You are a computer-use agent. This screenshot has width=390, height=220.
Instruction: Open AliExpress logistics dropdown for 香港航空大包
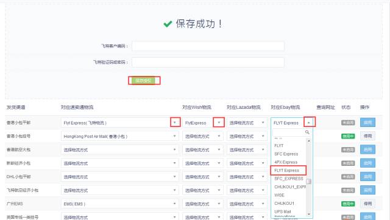(x=119, y=150)
